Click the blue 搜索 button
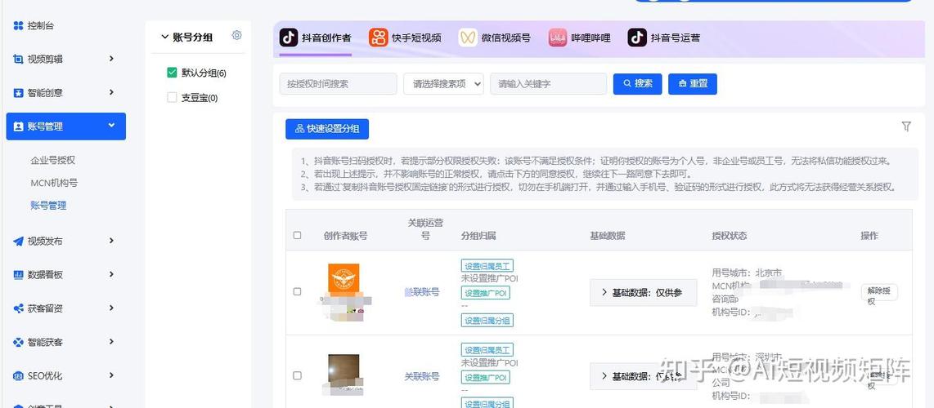 coord(637,84)
